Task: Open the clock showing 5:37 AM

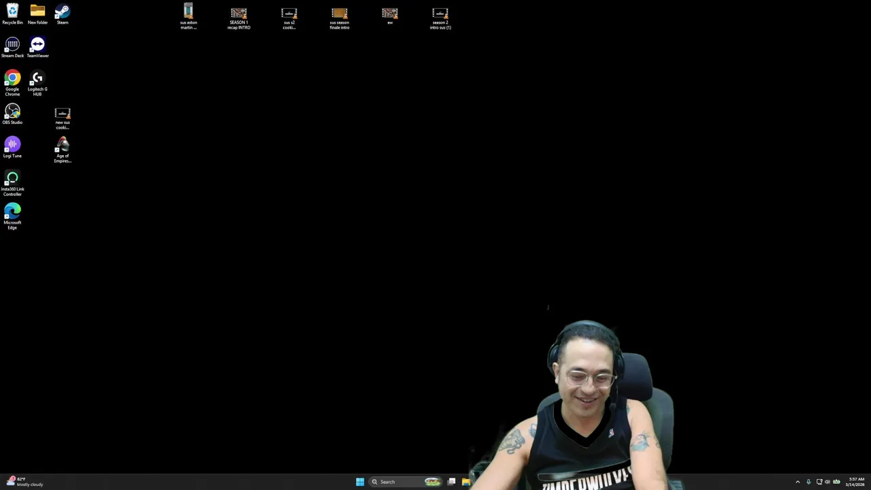Action: point(856,482)
